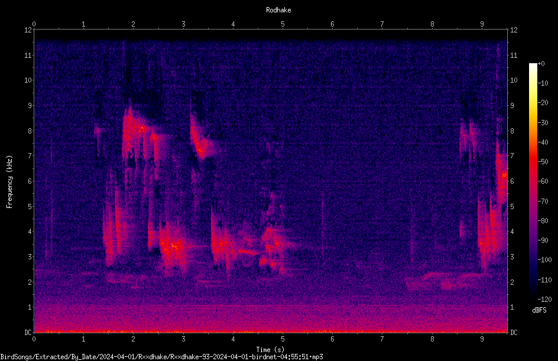Select the 5 second mark on bottom axis
The image size is (558, 361).
[x=283, y=339]
